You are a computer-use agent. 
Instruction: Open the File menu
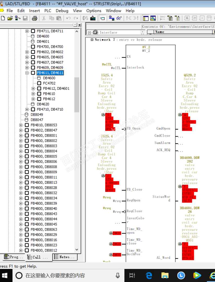pyautogui.click(x=10, y=11)
